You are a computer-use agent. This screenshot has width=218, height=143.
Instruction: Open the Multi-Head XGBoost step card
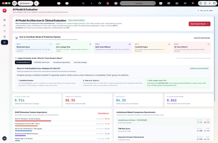pyautogui.click(x=113, y=48)
